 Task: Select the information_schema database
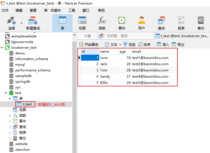(31, 59)
